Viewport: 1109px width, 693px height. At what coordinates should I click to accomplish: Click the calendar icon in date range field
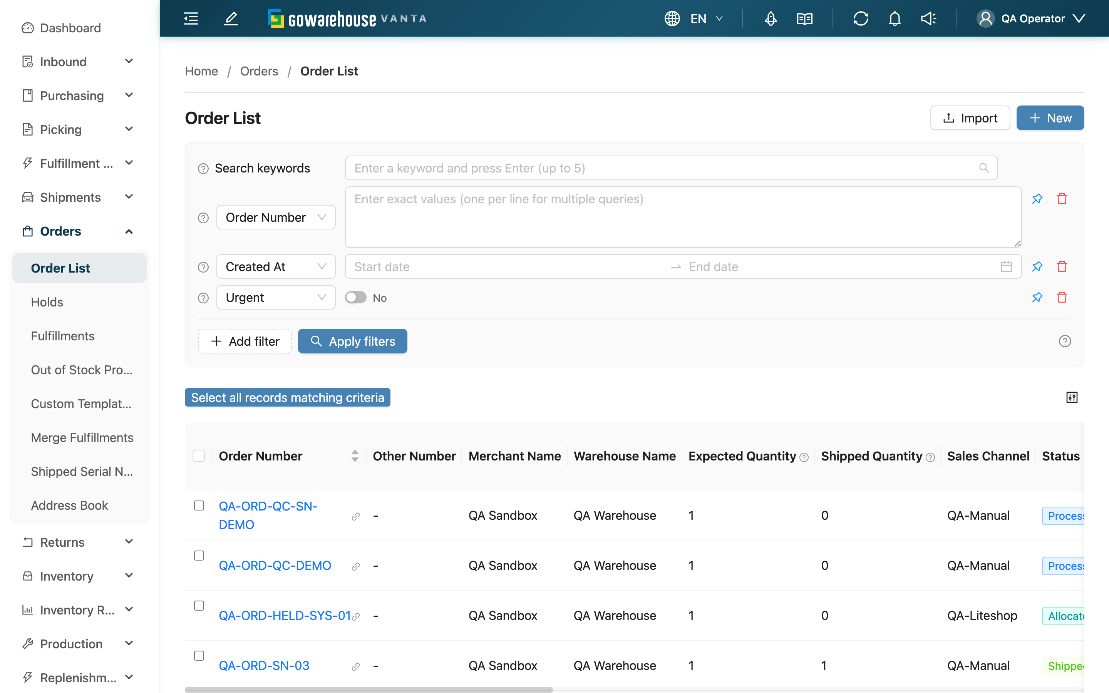[1006, 267]
